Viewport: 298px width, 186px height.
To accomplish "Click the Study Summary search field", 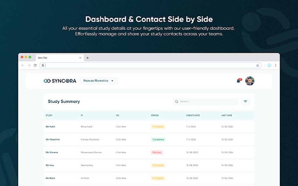I will tap(206, 102).
